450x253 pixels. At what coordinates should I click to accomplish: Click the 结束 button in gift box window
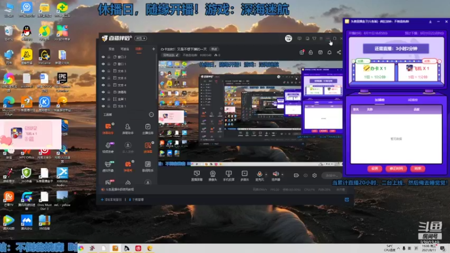[417, 168]
